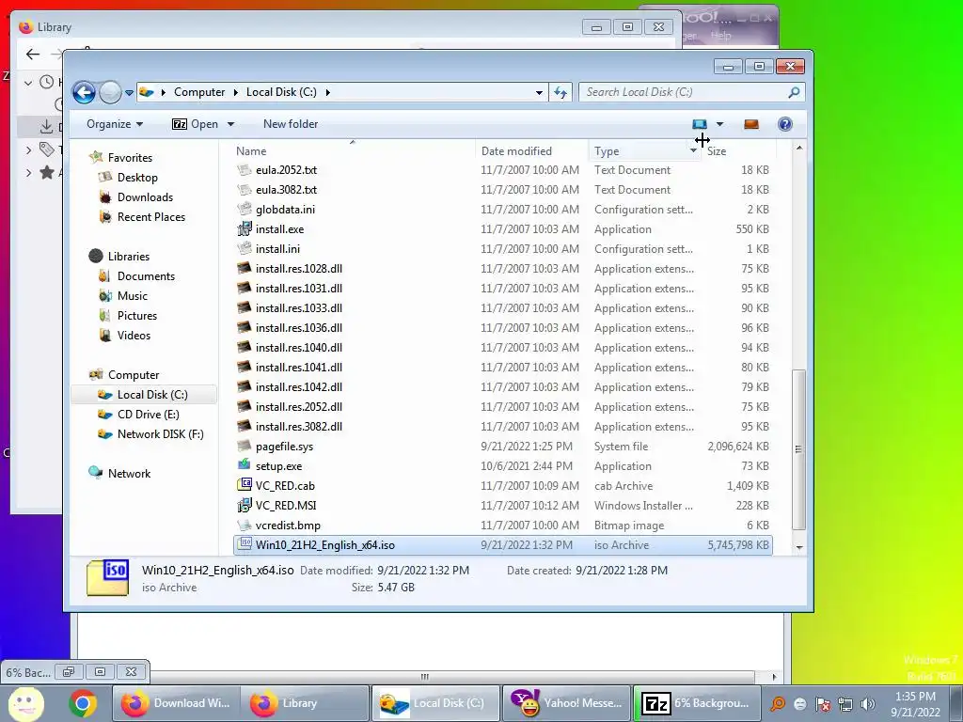Click the Explorer forward arrow button
963x722 pixels.
click(111, 93)
